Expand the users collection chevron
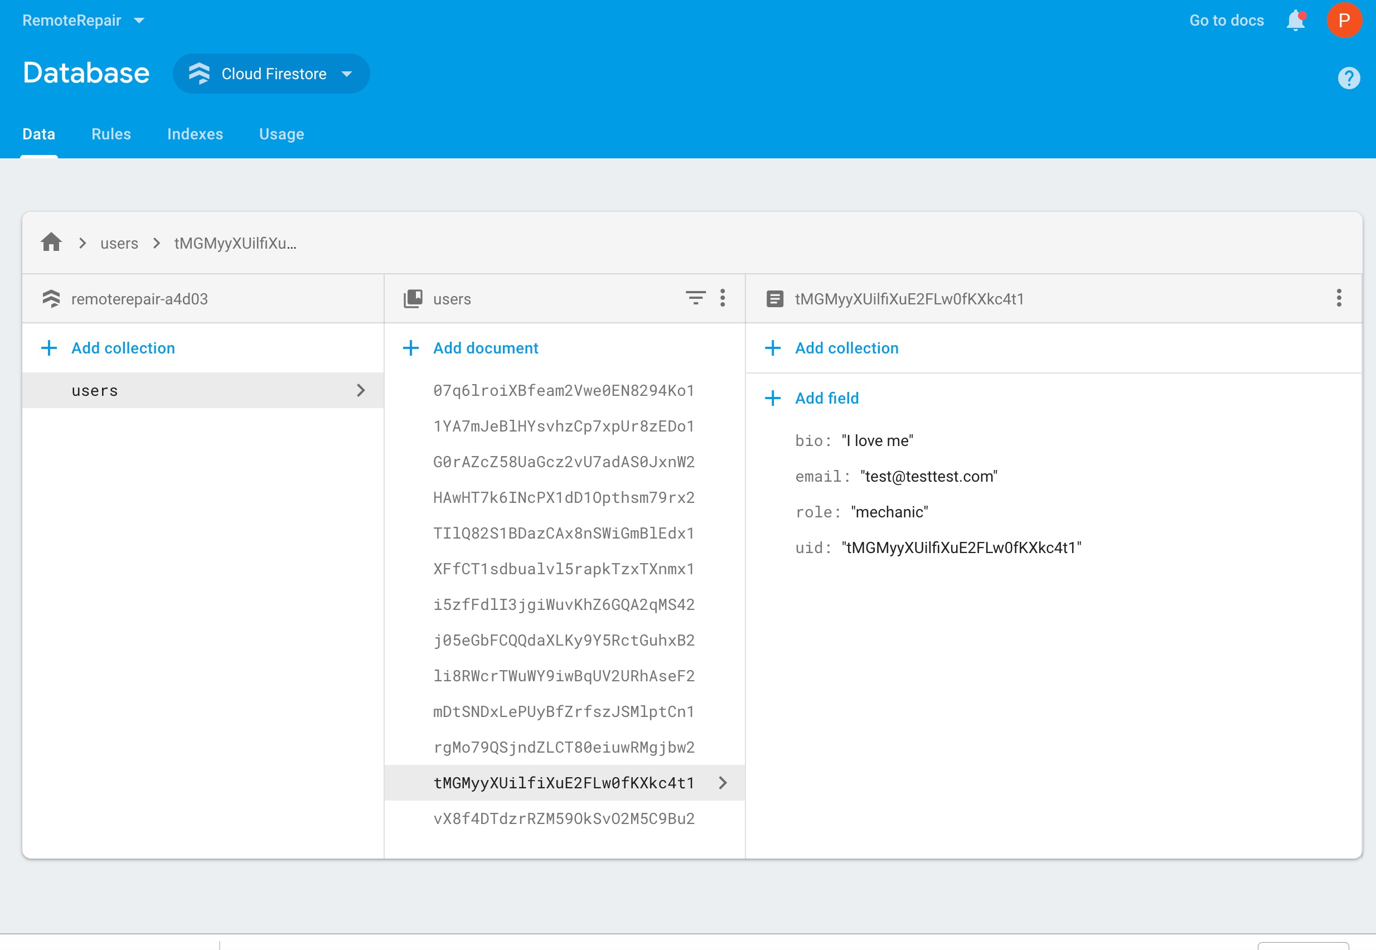The image size is (1376, 950). tap(361, 390)
